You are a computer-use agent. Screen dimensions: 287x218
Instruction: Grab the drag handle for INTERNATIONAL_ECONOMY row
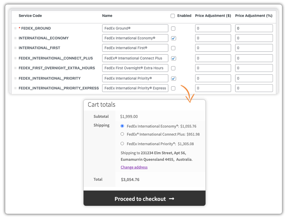(x=15, y=38)
